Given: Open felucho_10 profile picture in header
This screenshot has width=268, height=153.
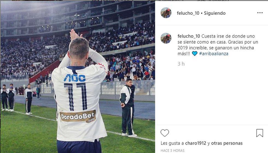Looking at the screenshot, I should click(x=166, y=13).
